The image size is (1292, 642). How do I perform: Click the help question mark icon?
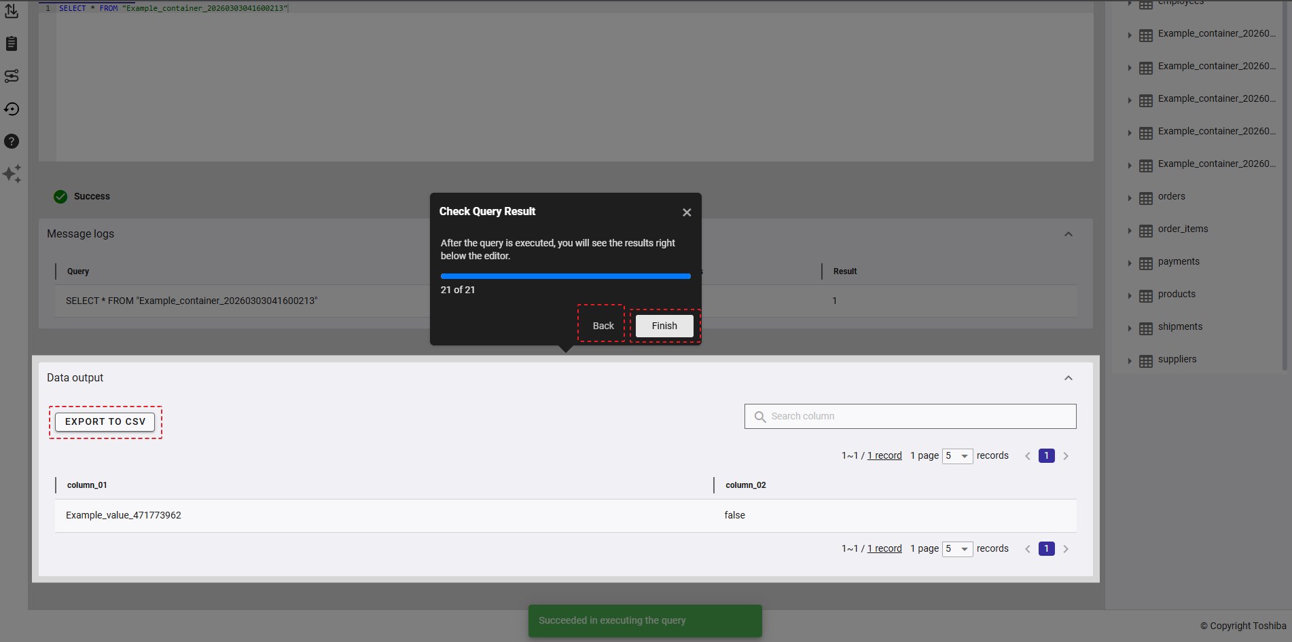tap(12, 141)
